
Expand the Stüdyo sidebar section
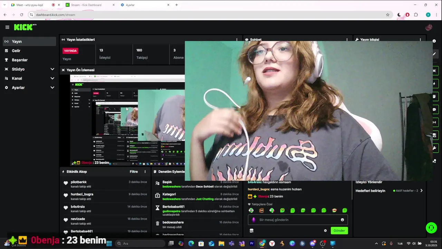click(29, 69)
